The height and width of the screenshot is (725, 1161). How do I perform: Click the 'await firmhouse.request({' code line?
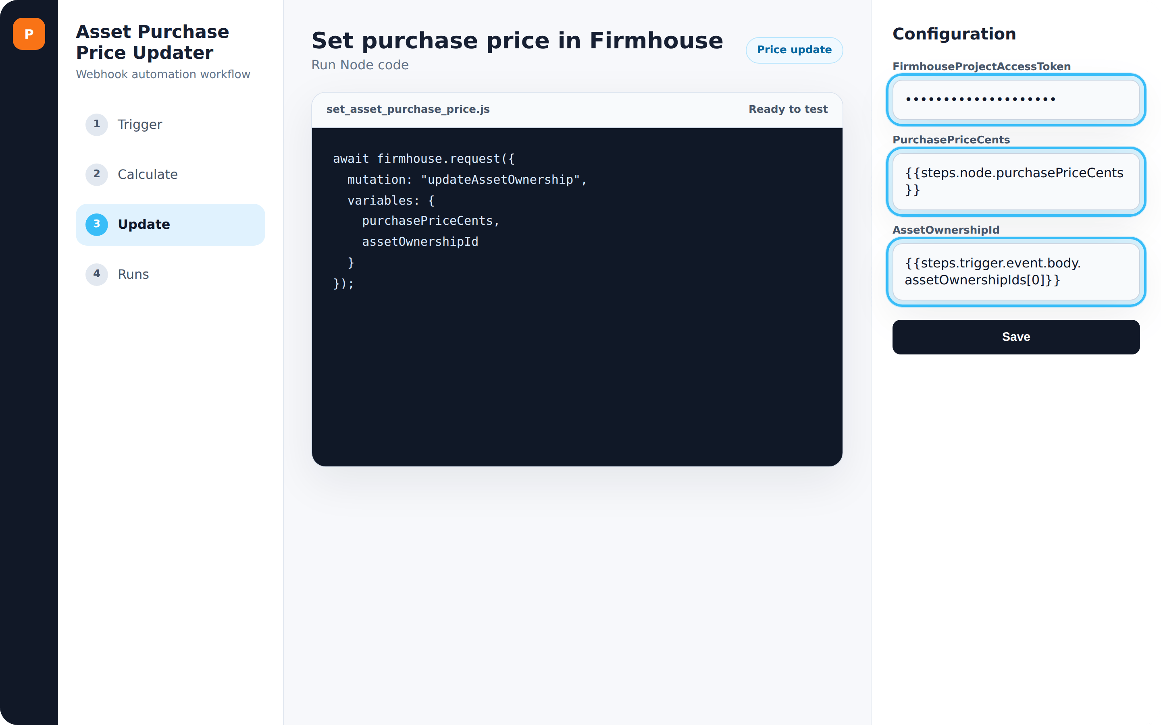coord(424,159)
